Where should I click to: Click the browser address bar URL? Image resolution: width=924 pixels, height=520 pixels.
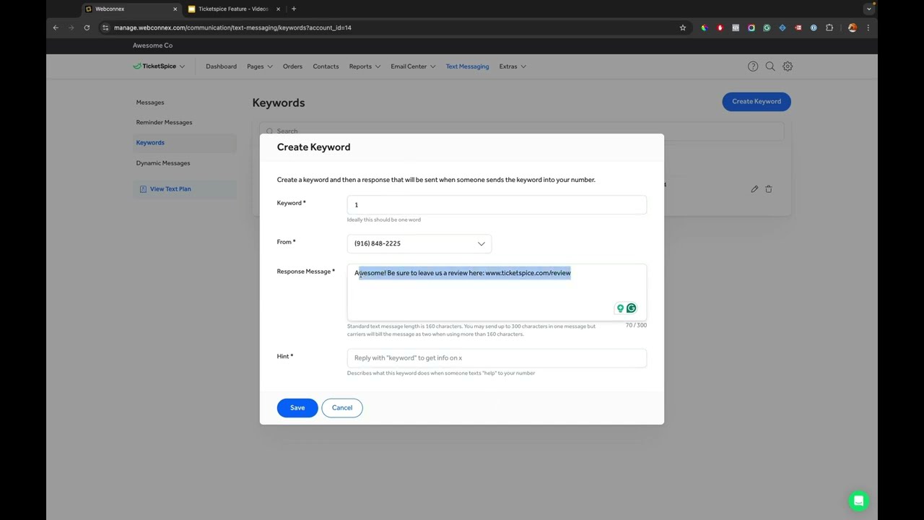[x=232, y=27]
